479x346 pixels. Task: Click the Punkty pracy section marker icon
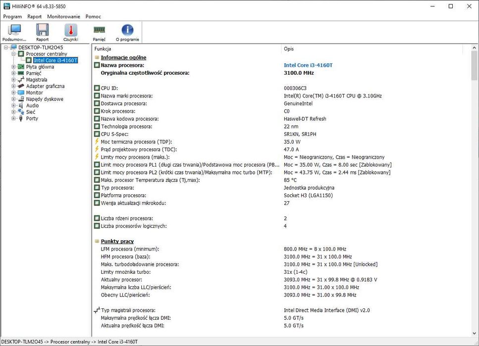pos(97,241)
